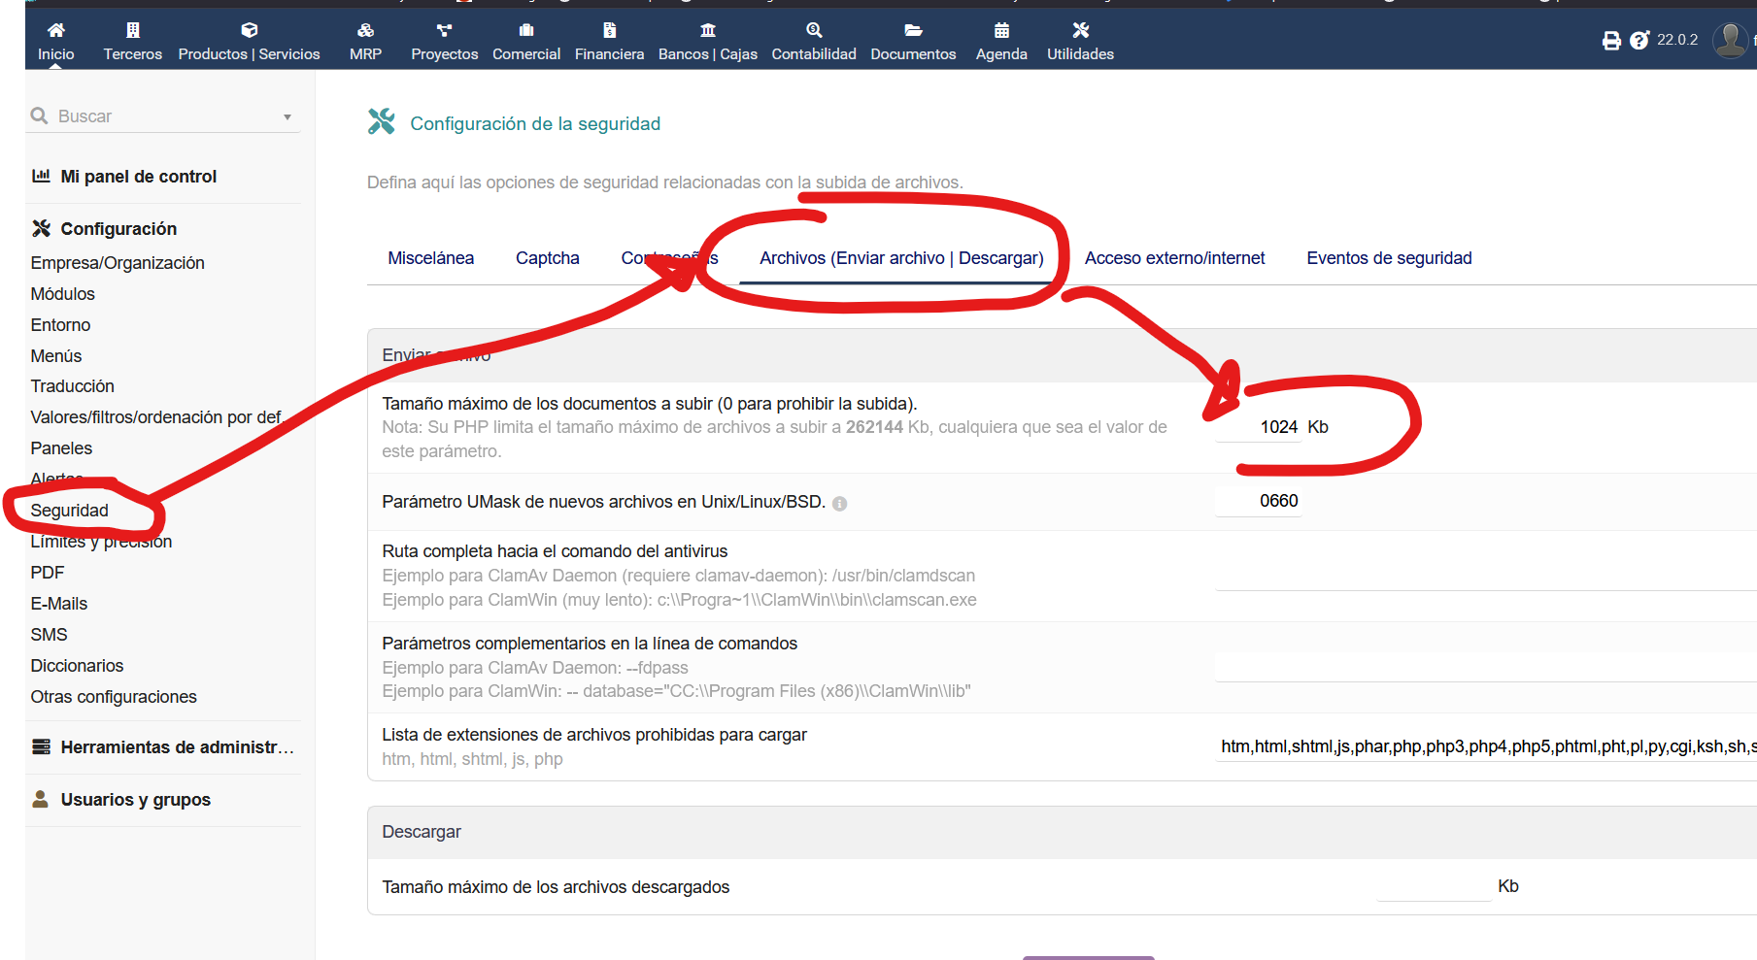Open the MRP module icon

coord(365,30)
